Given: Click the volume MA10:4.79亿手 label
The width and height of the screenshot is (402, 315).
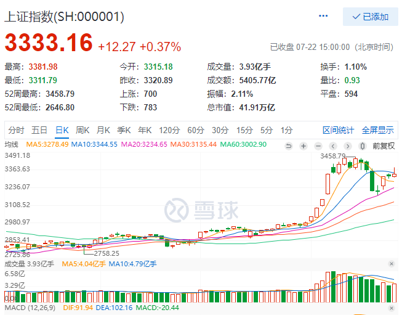Looking at the screenshot, I should tap(132, 264).
